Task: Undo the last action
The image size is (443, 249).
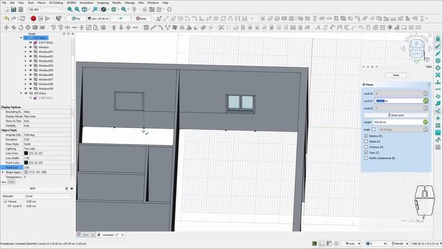Action: click(x=6, y=19)
